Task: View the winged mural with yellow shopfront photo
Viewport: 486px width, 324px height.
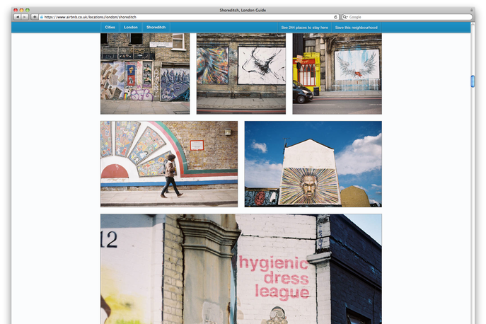Action: pyautogui.click(x=337, y=73)
